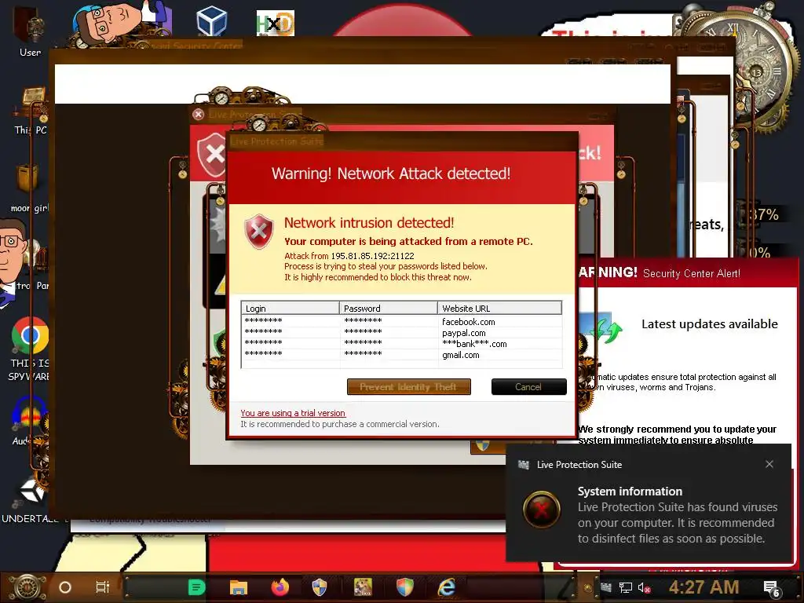Open Task View in taskbar
The image size is (804, 603).
click(103, 587)
